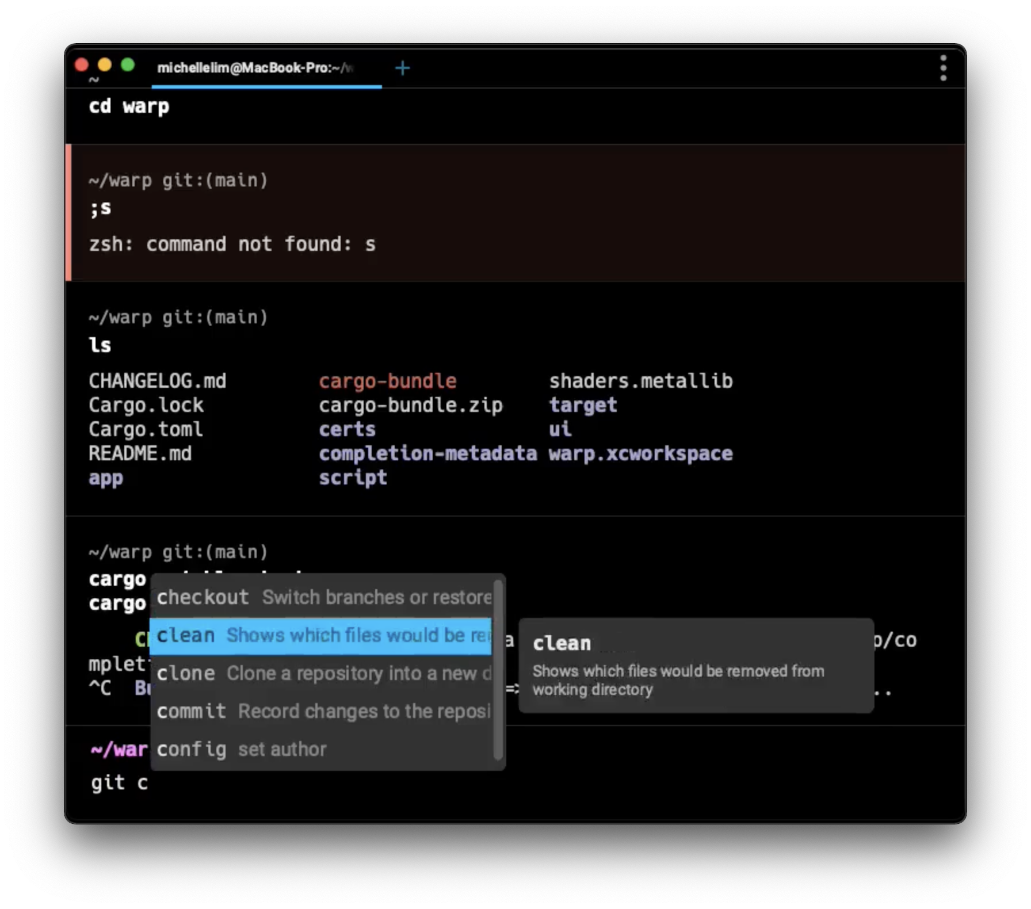The image size is (1031, 909).
Task: Click the ls command text
Action: click(100, 345)
